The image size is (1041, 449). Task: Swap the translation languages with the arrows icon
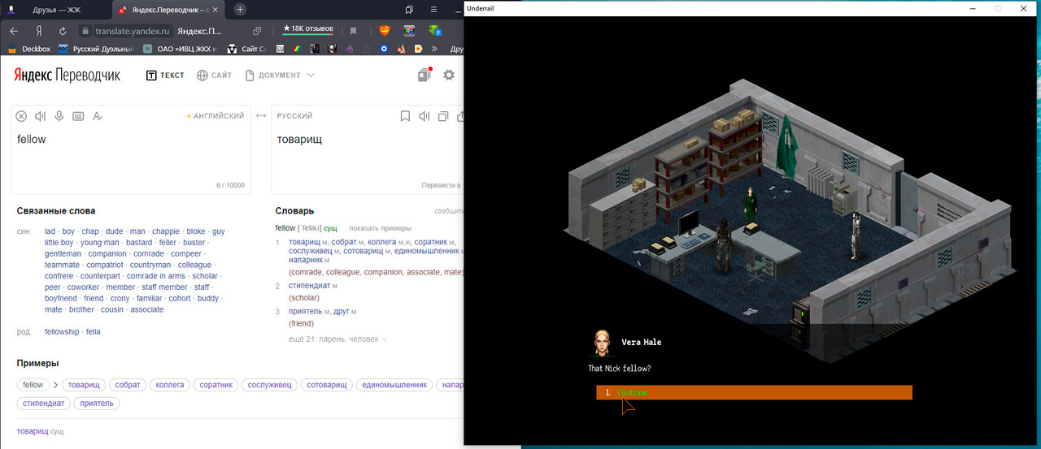[x=261, y=116]
